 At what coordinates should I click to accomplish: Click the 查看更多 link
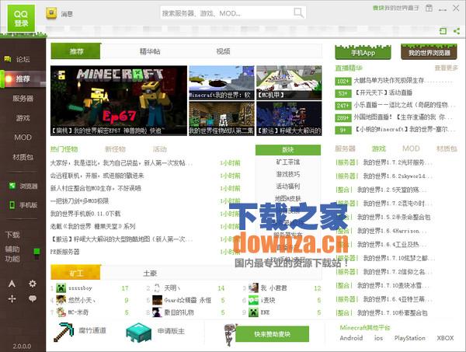[446, 68]
